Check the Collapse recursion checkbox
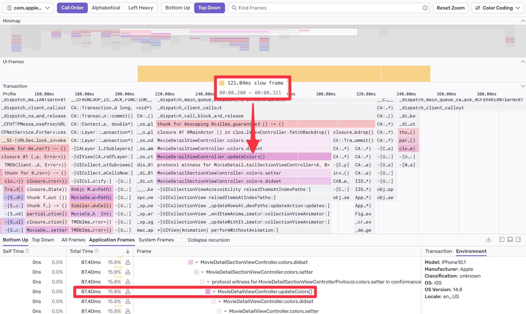This screenshot has width=526, height=314. pos(184,240)
